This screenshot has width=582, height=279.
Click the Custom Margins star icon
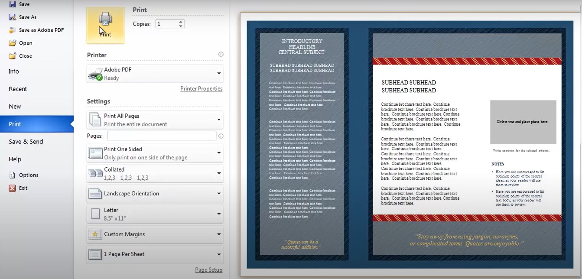point(95,234)
